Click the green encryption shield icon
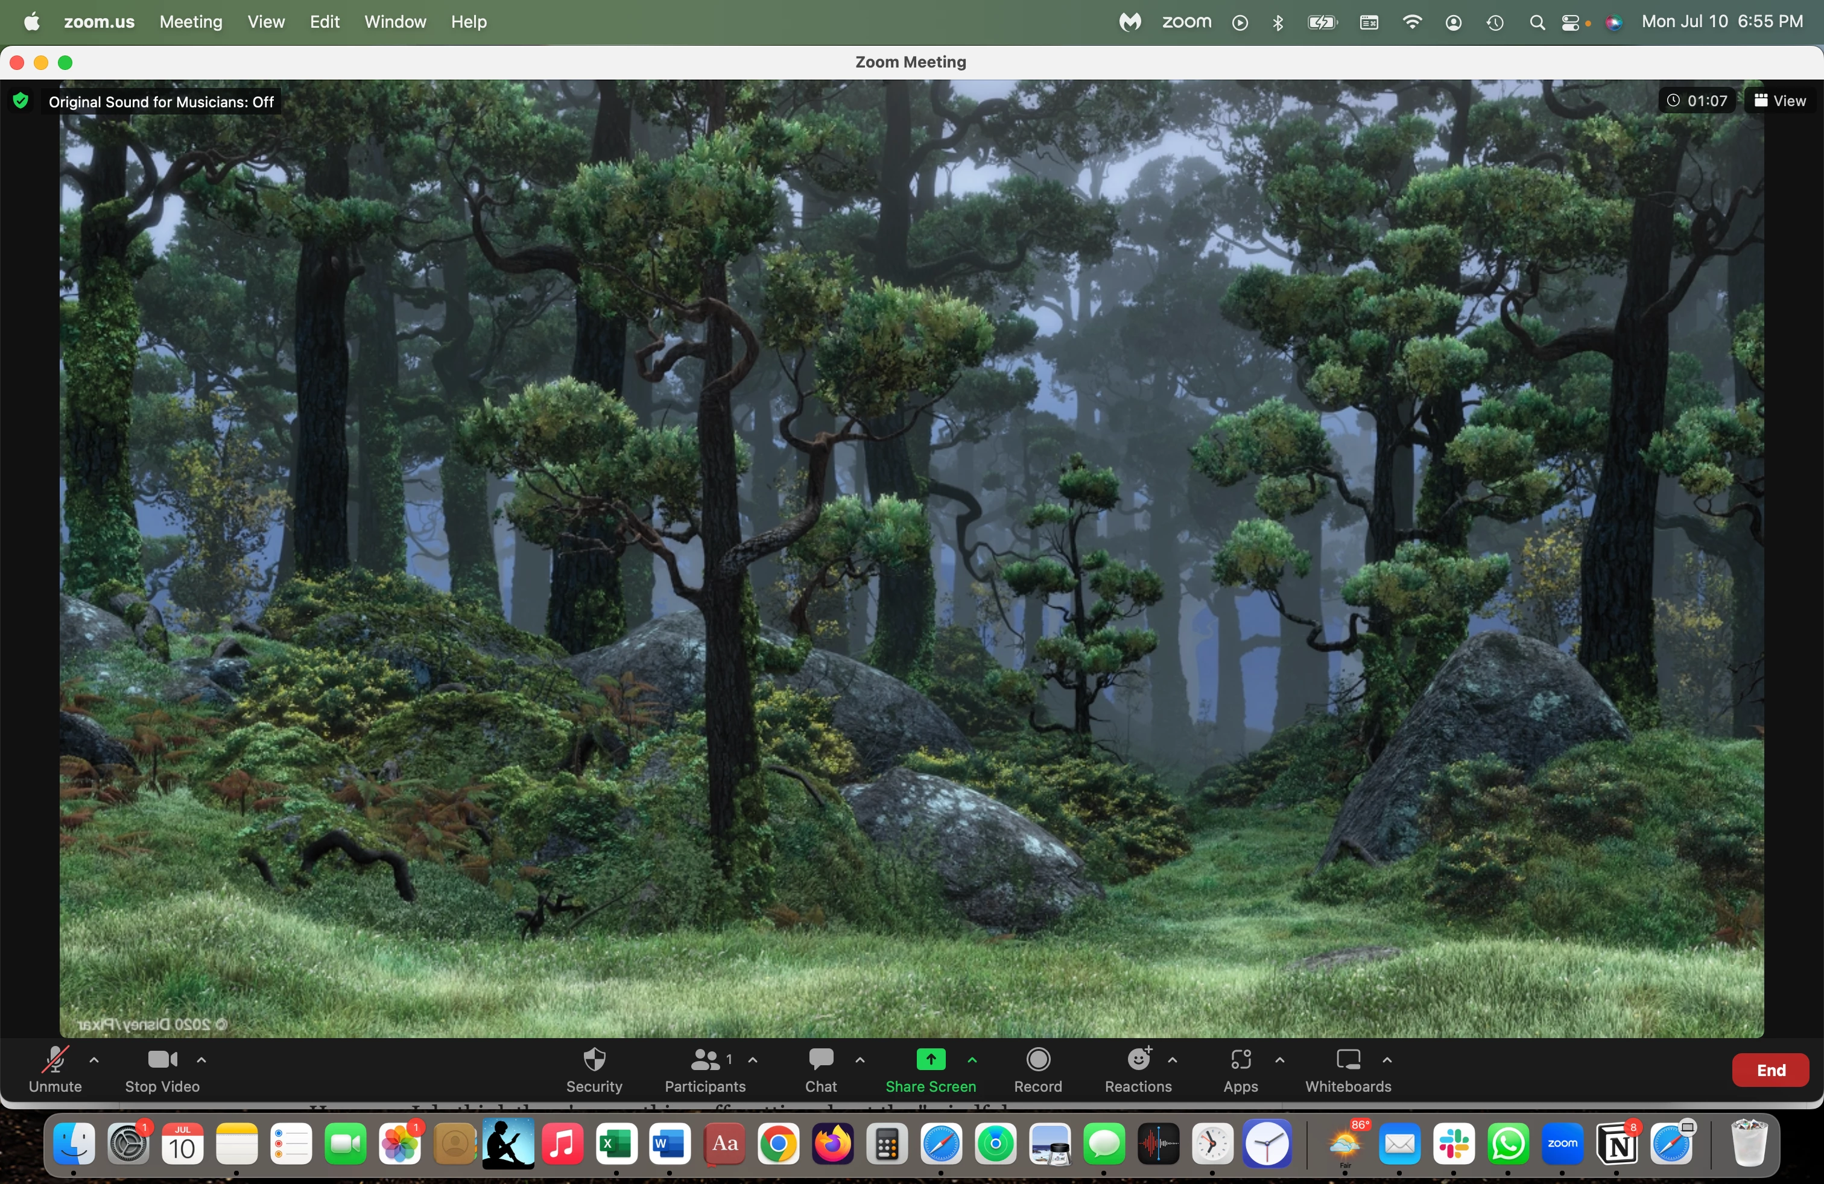The width and height of the screenshot is (1824, 1184). [21, 101]
